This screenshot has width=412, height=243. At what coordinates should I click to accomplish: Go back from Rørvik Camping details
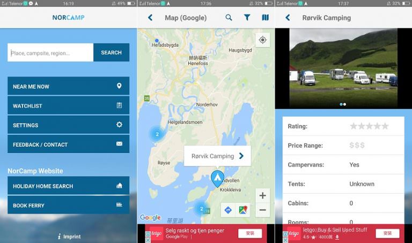tap(288, 18)
